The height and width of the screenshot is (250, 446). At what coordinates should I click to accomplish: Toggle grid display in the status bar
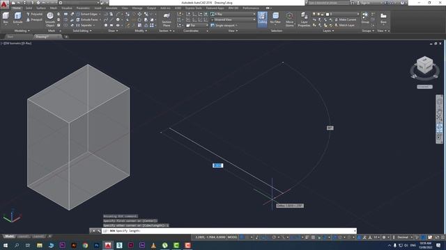pyautogui.click(x=242, y=237)
